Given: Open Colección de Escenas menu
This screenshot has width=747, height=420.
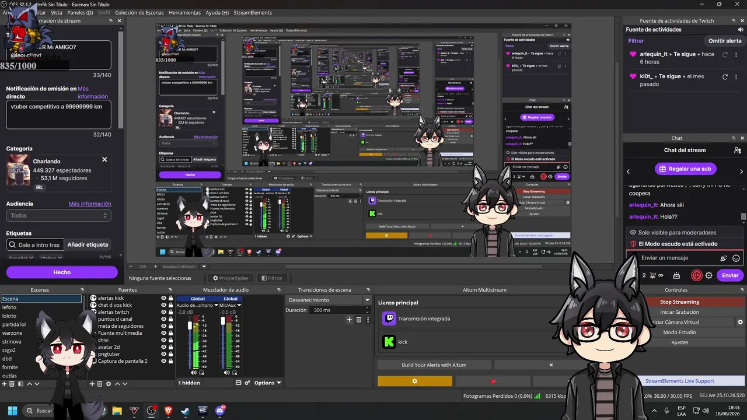Looking at the screenshot, I should click(x=139, y=12).
